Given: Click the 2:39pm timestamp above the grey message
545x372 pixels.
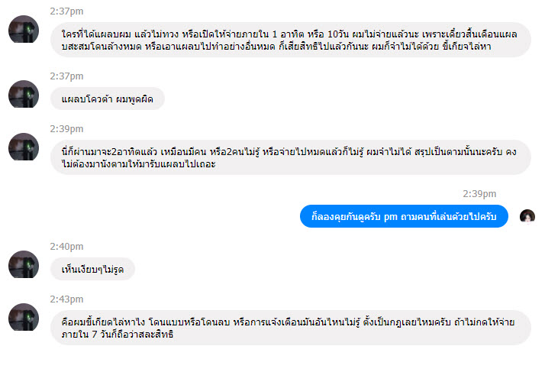Looking at the screenshot, I should click(x=66, y=128).
